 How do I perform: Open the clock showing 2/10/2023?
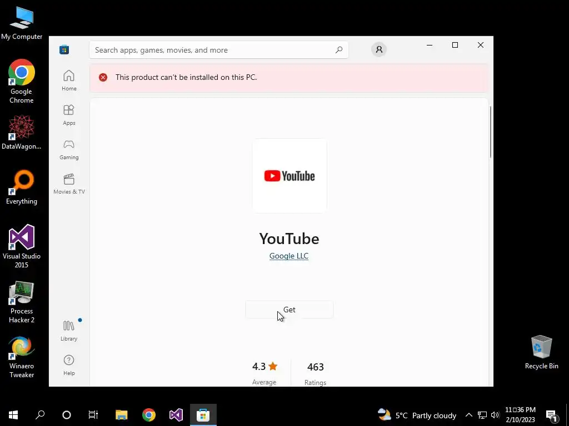click(520, 415)
